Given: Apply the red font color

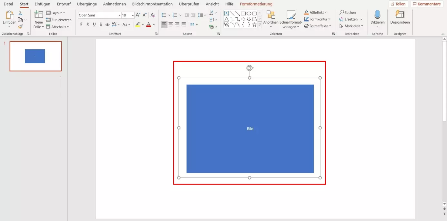Looking at the screenshot, I should (148, 24).
